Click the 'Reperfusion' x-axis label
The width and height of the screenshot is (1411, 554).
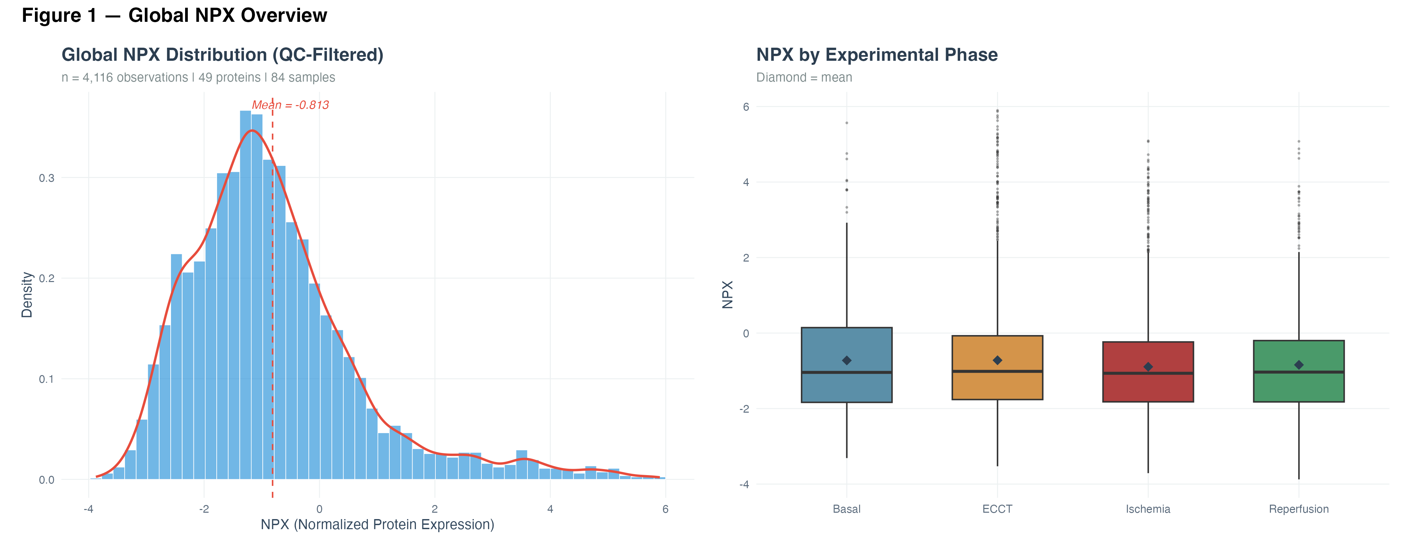coord(1299,509)
